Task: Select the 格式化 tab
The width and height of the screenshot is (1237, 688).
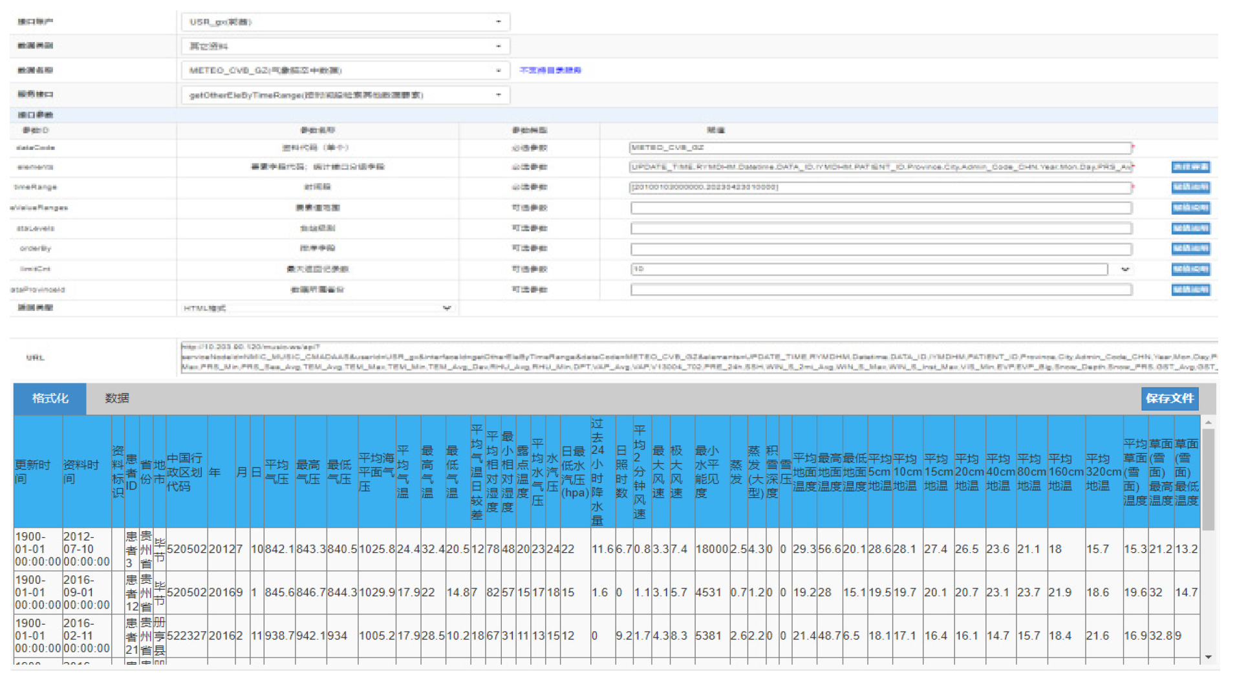Action: point(48,399)
